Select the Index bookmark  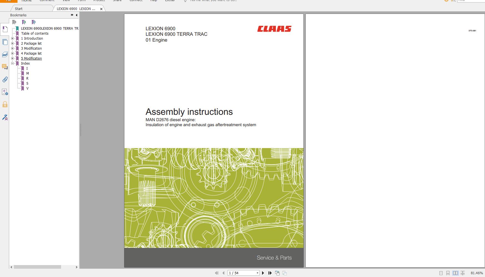[x=25, y=63]
